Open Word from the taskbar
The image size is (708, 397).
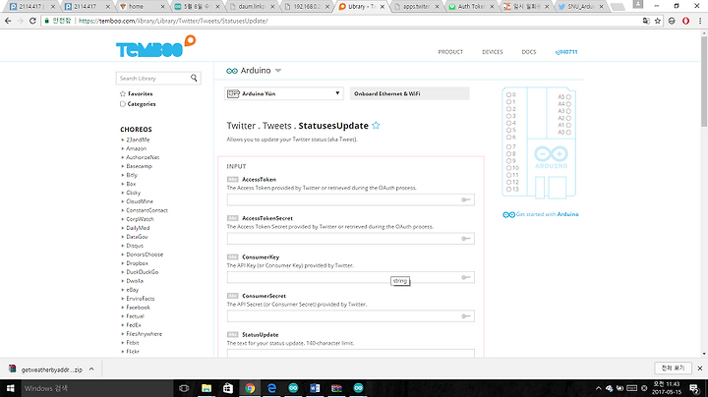click(315, 388)
